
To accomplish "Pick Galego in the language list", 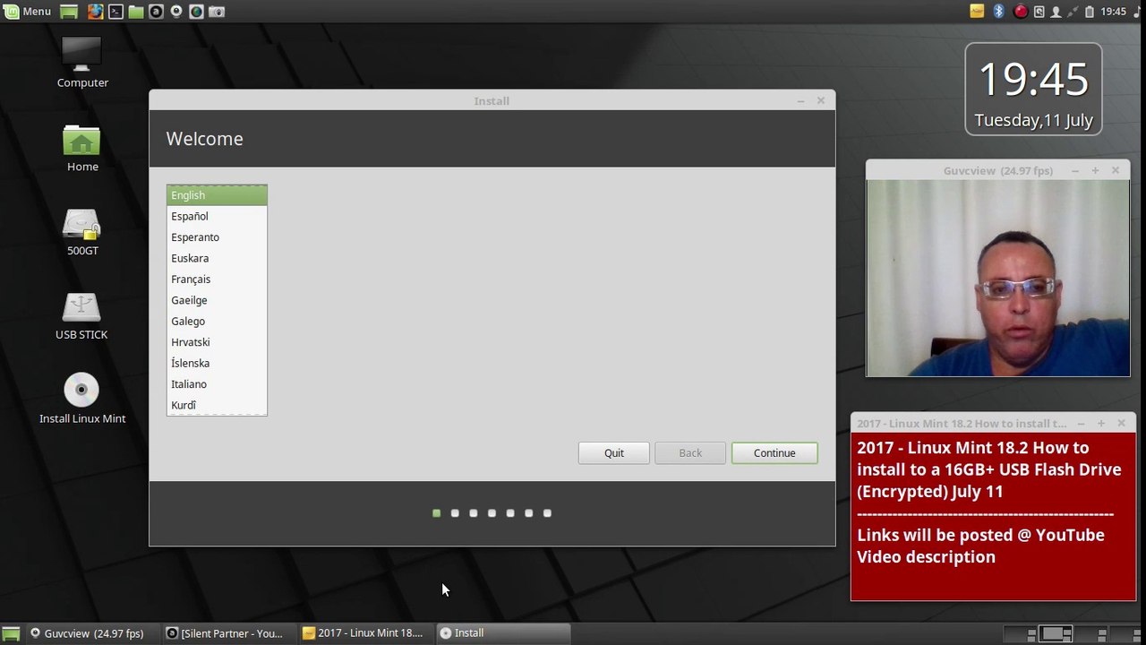I will click(x=217, y=321).
